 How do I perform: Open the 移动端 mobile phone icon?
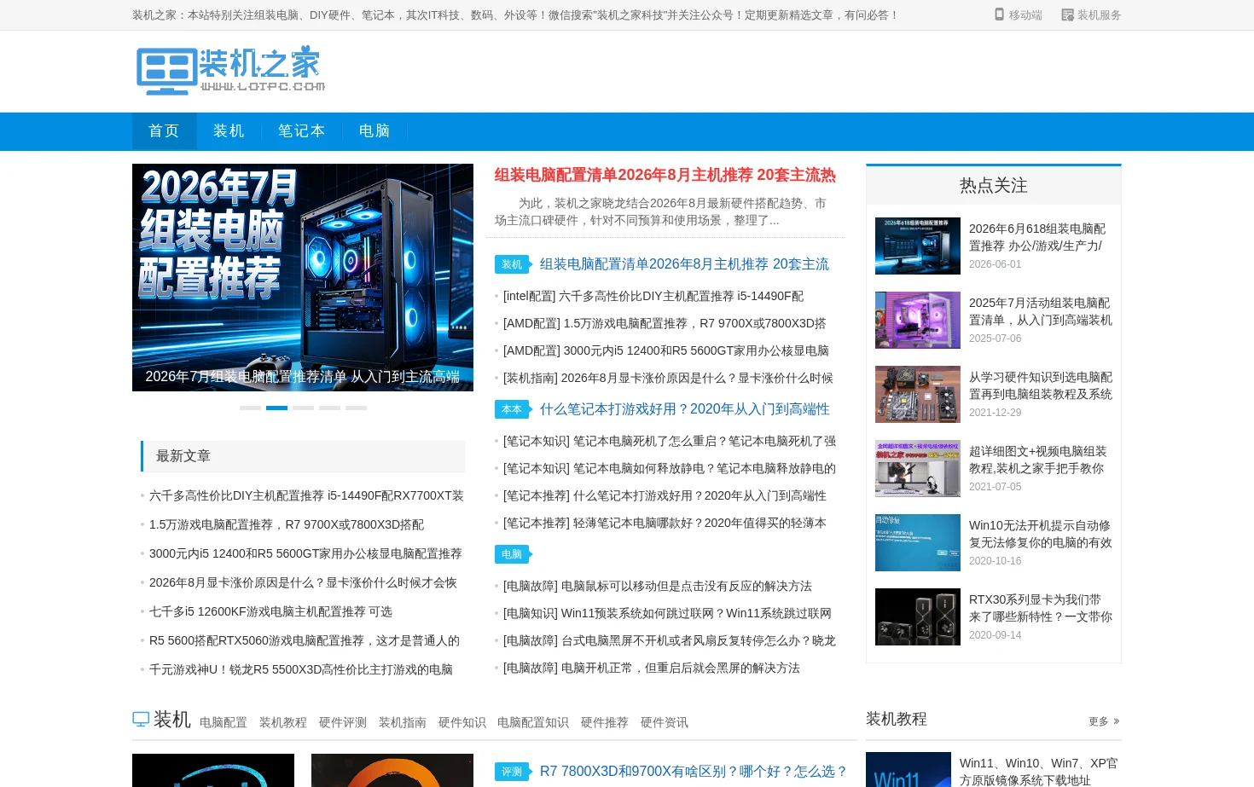point(1000,14)
